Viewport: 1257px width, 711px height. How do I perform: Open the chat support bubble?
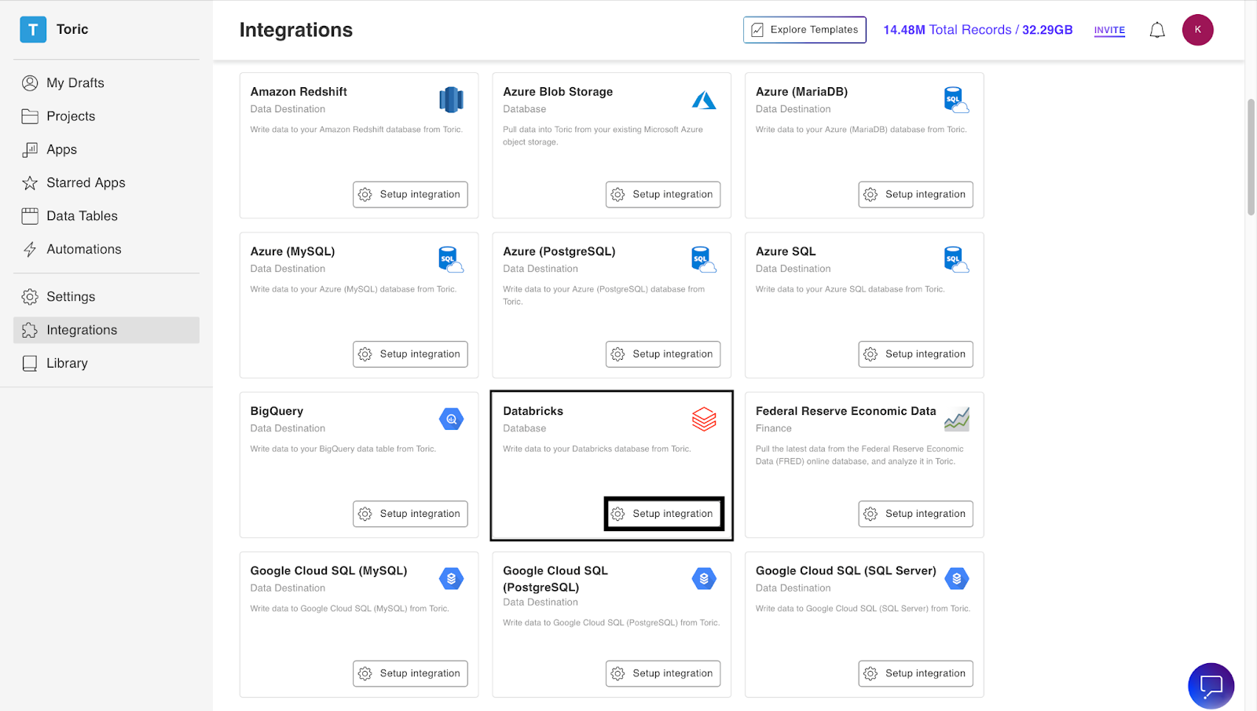(x=1211, y=686)
